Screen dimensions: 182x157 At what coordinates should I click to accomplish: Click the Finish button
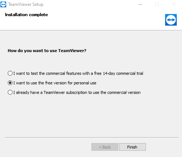pyautogui.click(x=132, y=147)
